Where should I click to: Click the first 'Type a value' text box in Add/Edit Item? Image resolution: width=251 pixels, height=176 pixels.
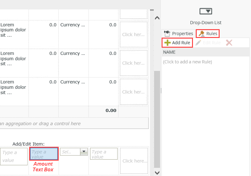[14, 157]
